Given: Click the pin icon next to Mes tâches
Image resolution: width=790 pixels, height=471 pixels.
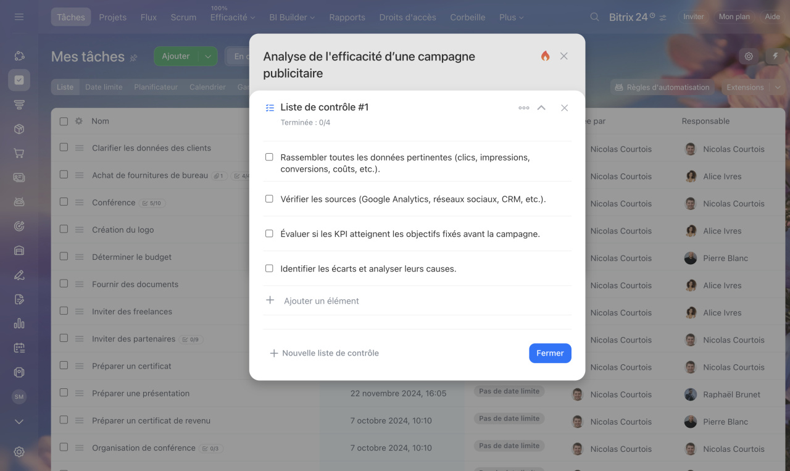Looking at the screenshot, I should pyautogui.click(x=133, y=57).
